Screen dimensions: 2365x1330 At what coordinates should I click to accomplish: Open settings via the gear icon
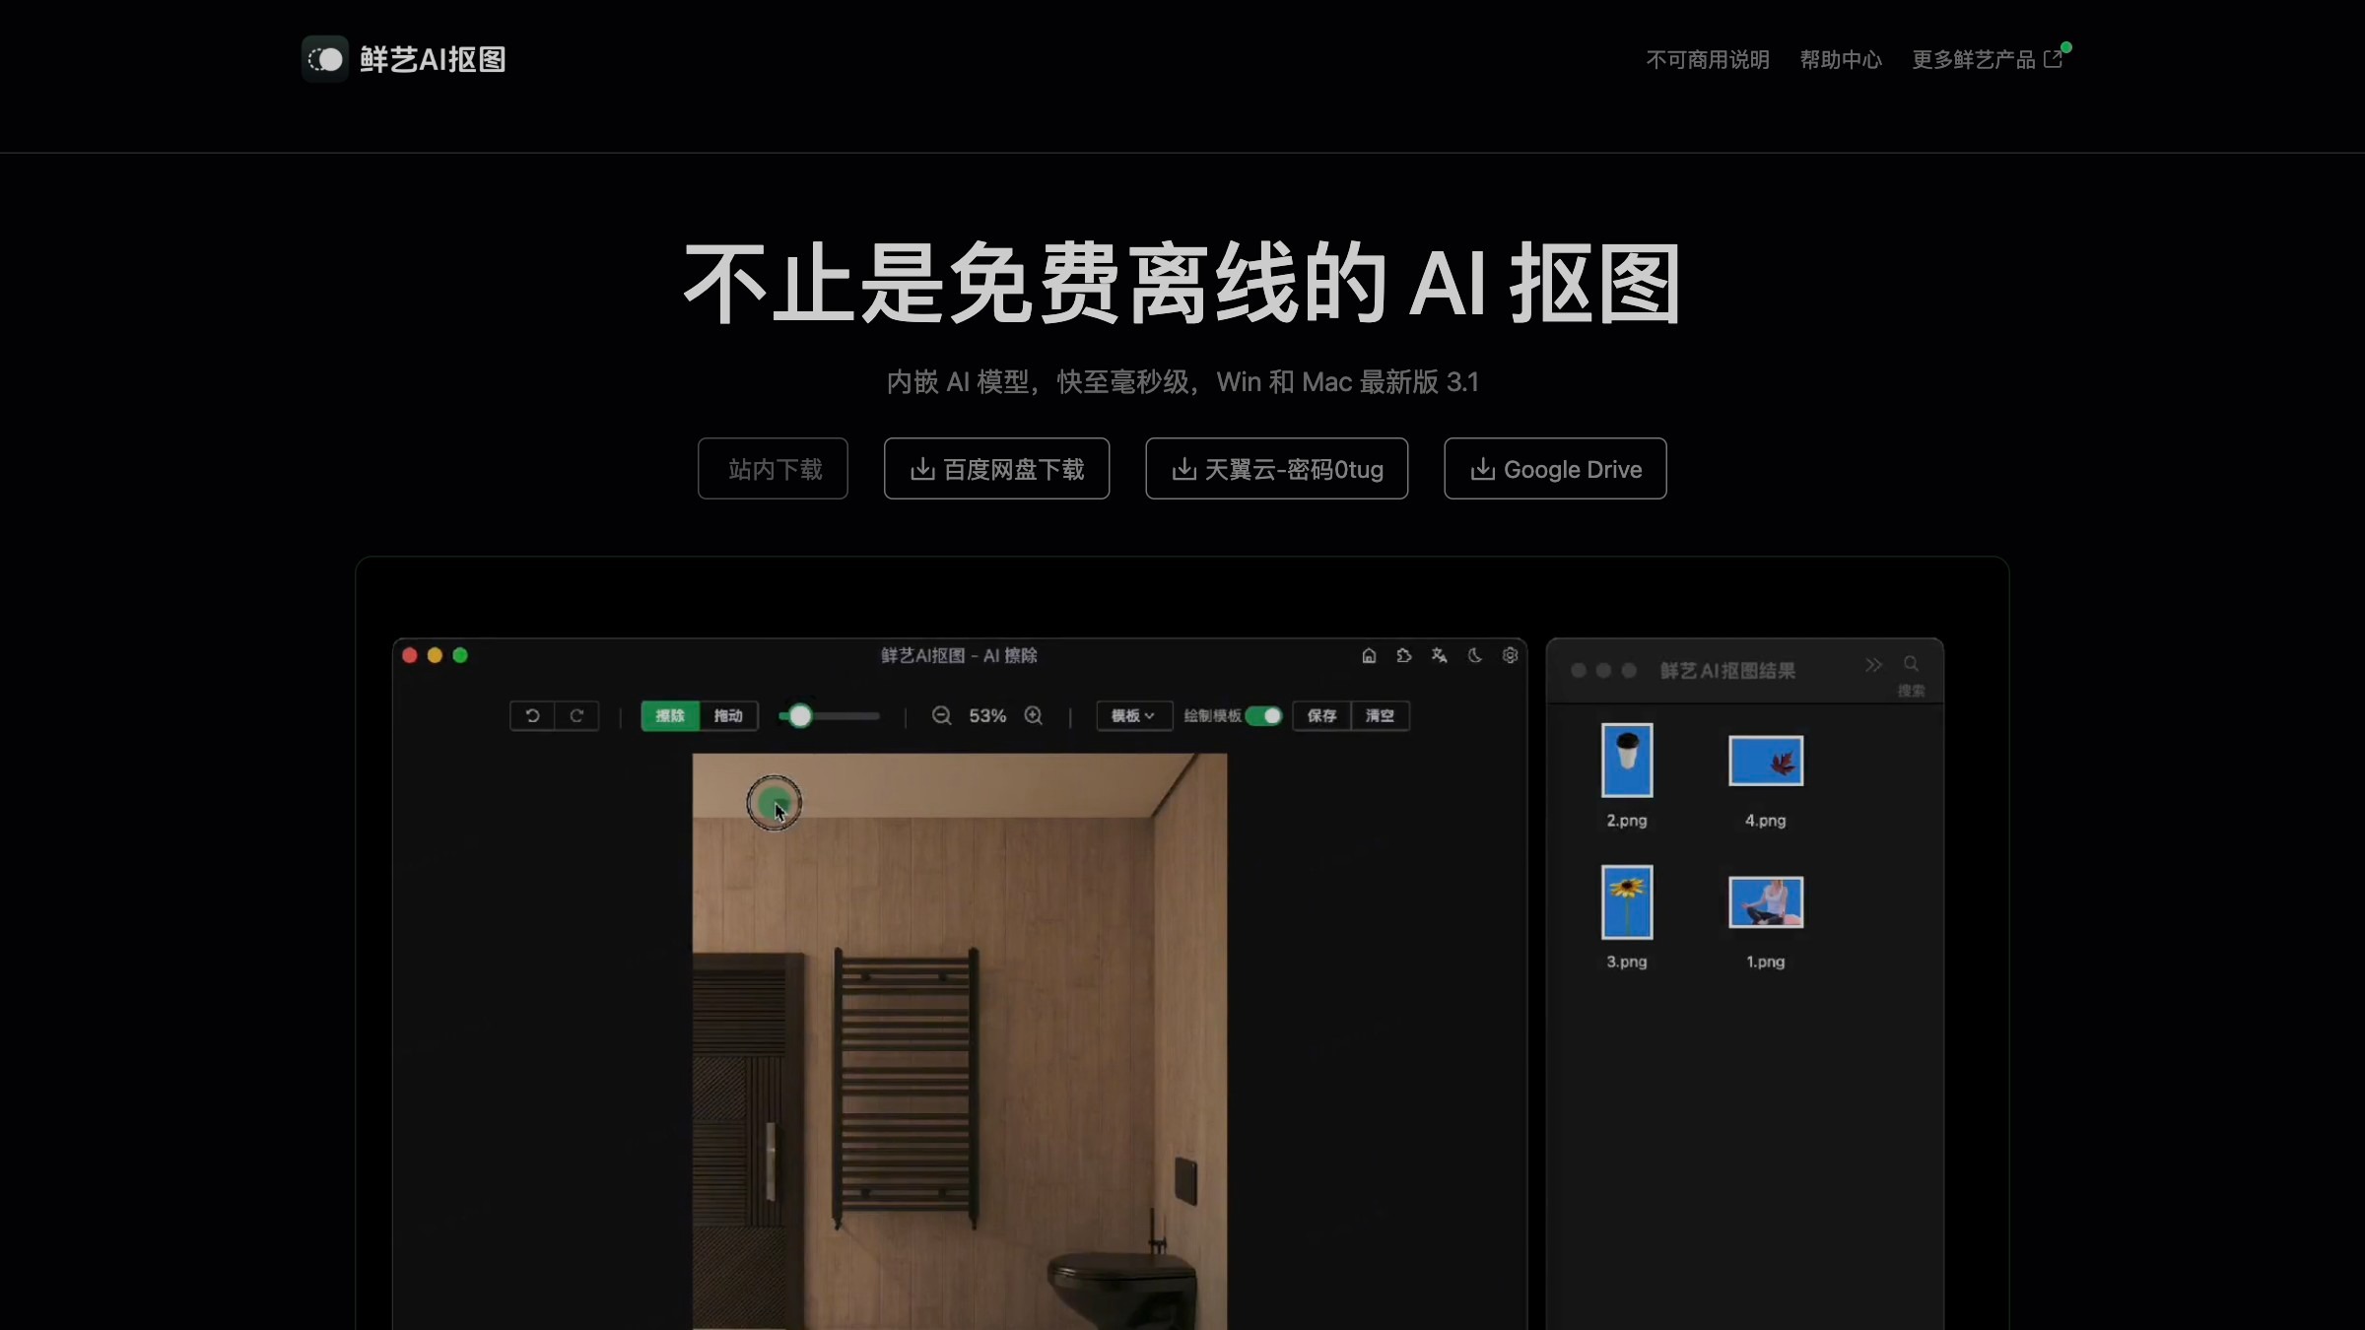(x=1510, y=656)
